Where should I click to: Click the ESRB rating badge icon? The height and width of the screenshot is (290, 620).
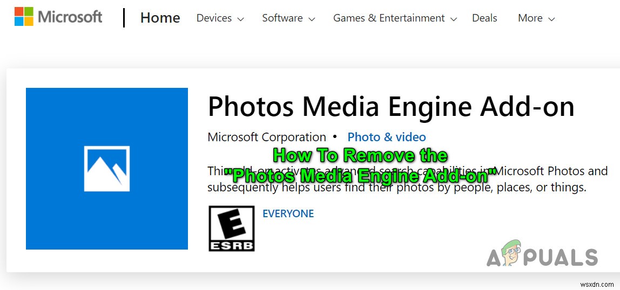[x=232, y=229]
